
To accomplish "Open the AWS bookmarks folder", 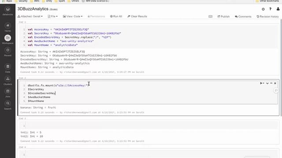I will pos(35,1).
